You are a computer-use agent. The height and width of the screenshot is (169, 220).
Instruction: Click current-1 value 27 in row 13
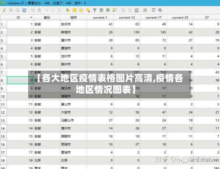(100, 120)
